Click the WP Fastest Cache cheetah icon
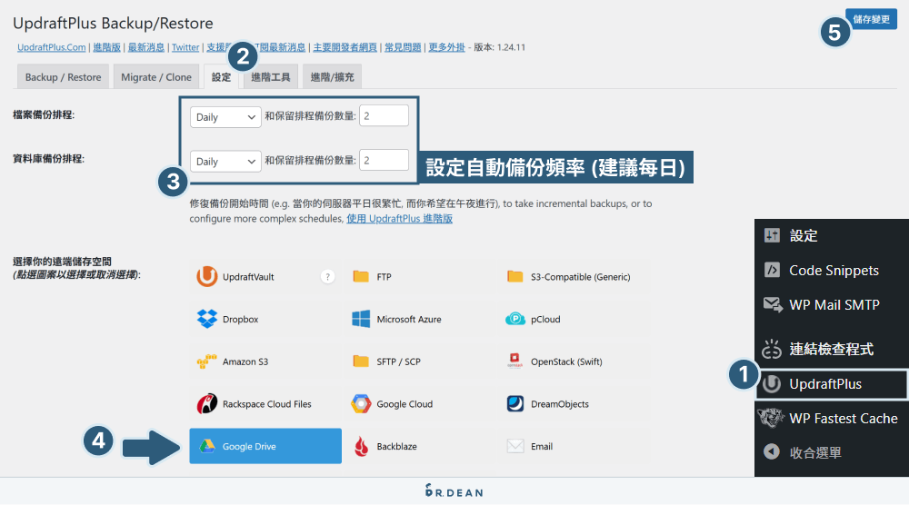This screenshot has width=909, height=505. click(771, 418)
